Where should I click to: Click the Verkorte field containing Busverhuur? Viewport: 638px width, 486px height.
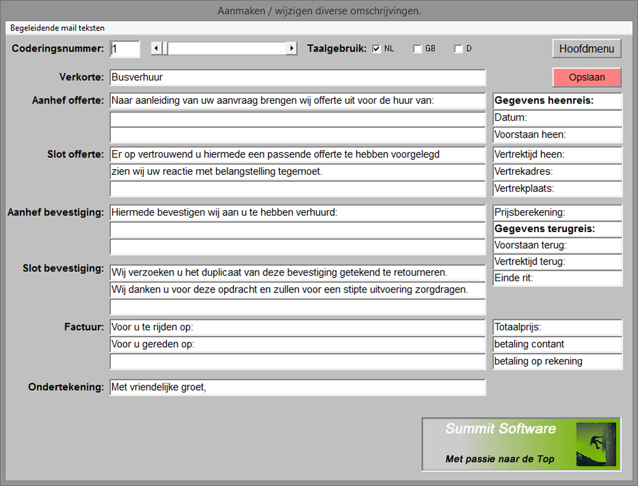tap(297, 78)
